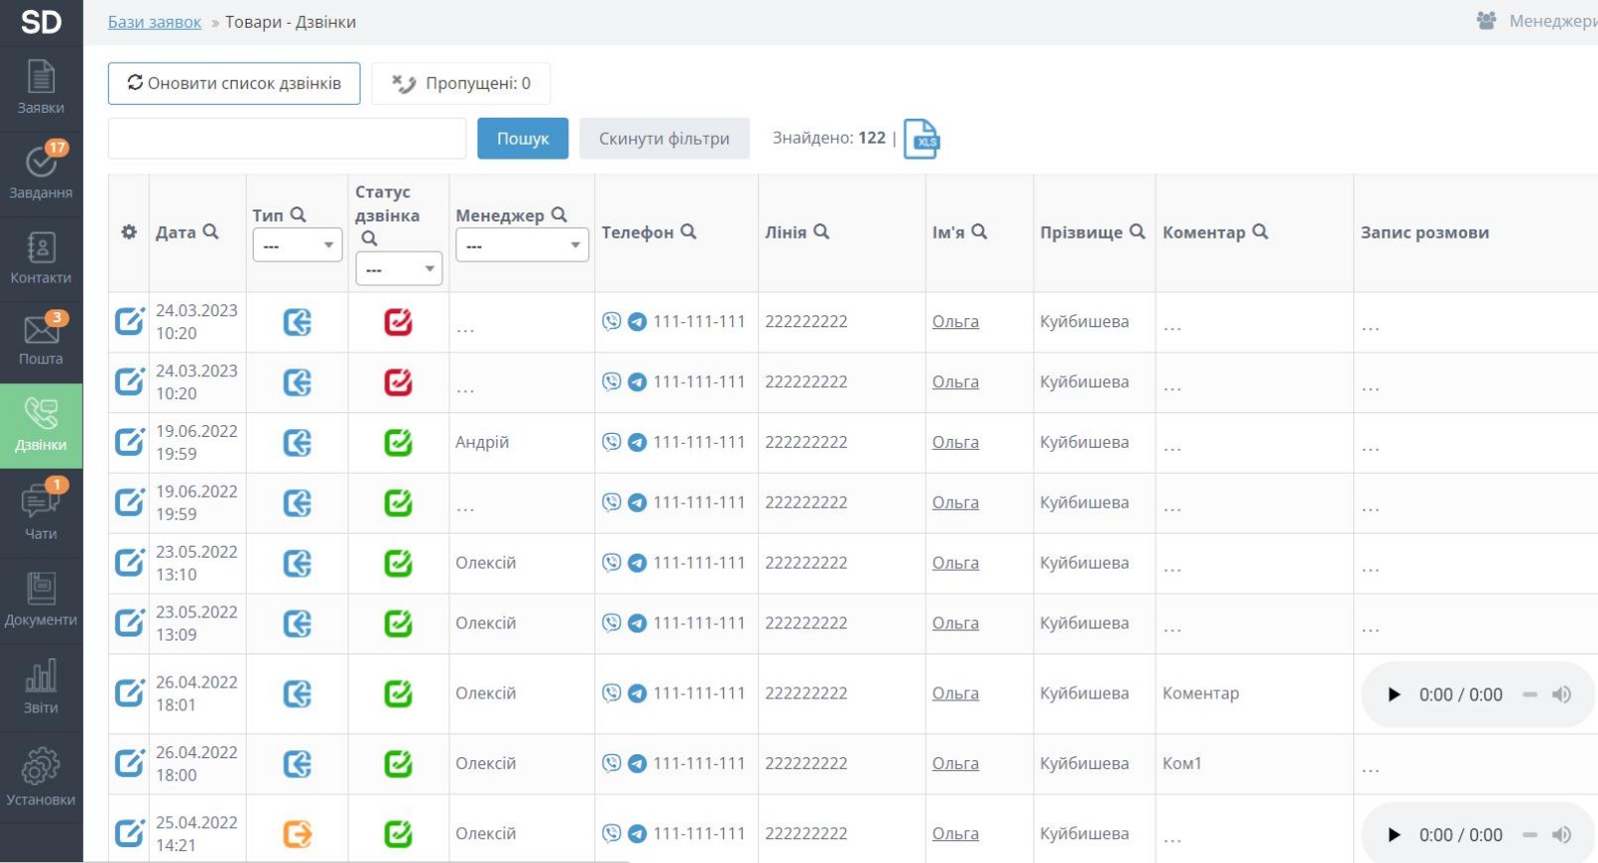
Task: Adjust the volume slider of the 26.04.2022 18:01 recording
Action: (1530, 694)
